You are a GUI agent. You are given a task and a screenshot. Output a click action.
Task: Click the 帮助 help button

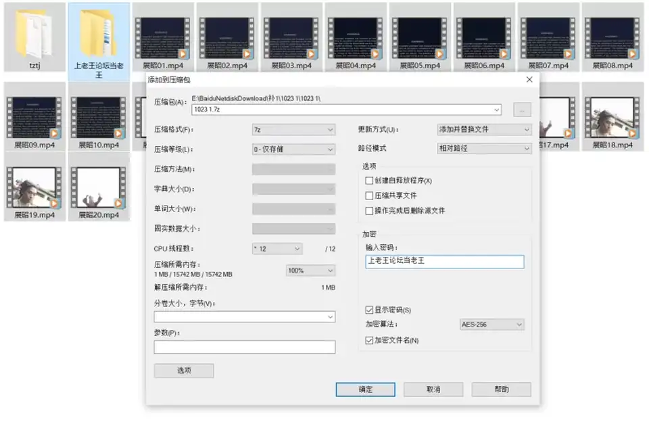(x=501, y=389)
